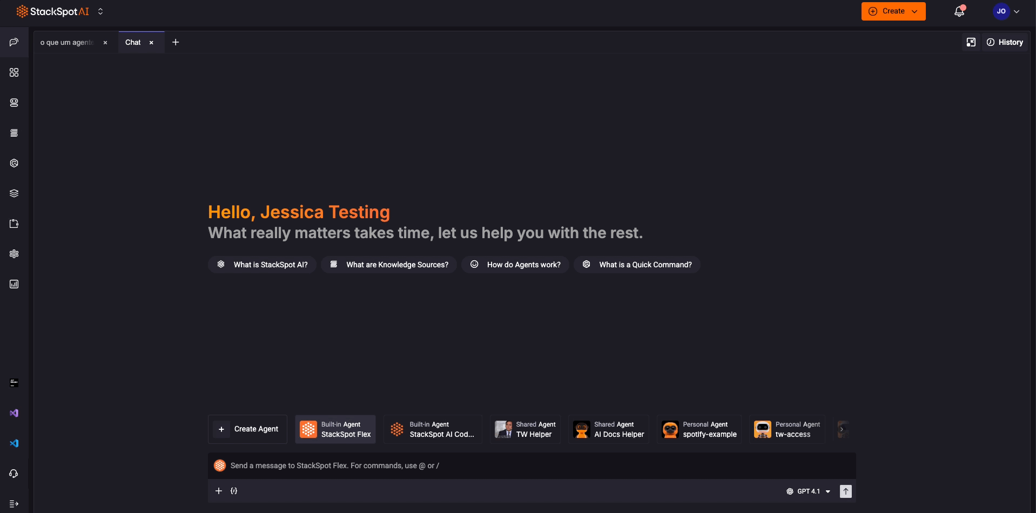Viewport: 1036px width, 513px height.
Task: Click the curly braces icon in message box
Action: click(x=234, y=491)
